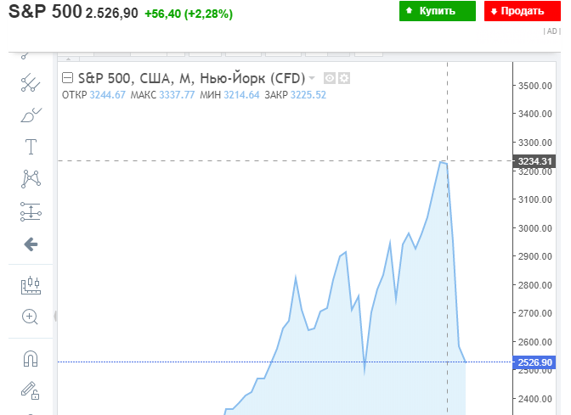Click the МИН value 3214.64

[241, 95]
